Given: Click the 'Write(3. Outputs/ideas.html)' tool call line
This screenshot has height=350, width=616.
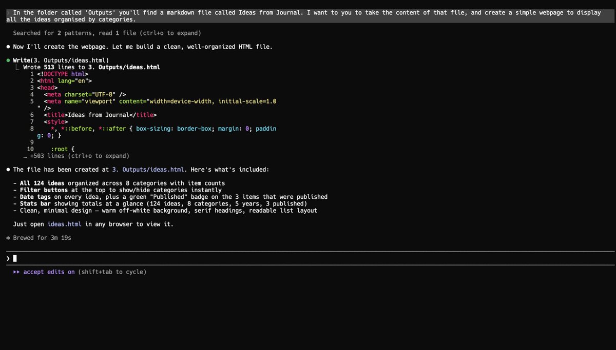Looking at the screenshot, I should [x=61, y=60].
